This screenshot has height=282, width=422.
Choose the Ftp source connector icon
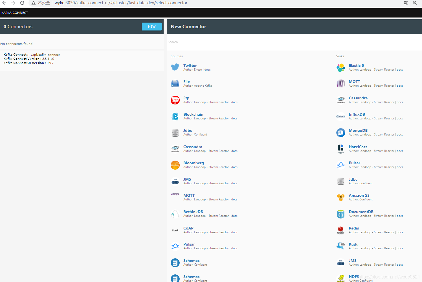coord(175,100)
